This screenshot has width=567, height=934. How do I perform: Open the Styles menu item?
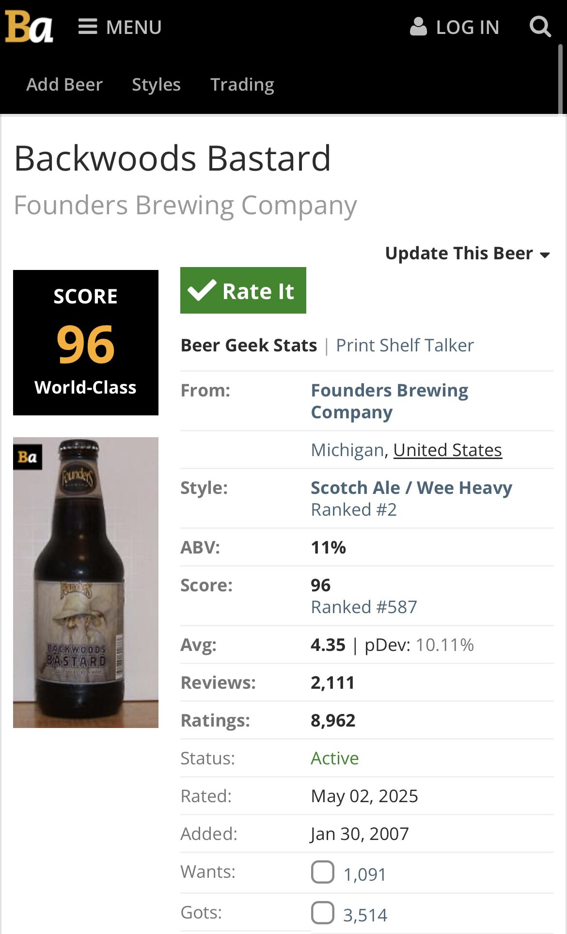tap(156, 85)
